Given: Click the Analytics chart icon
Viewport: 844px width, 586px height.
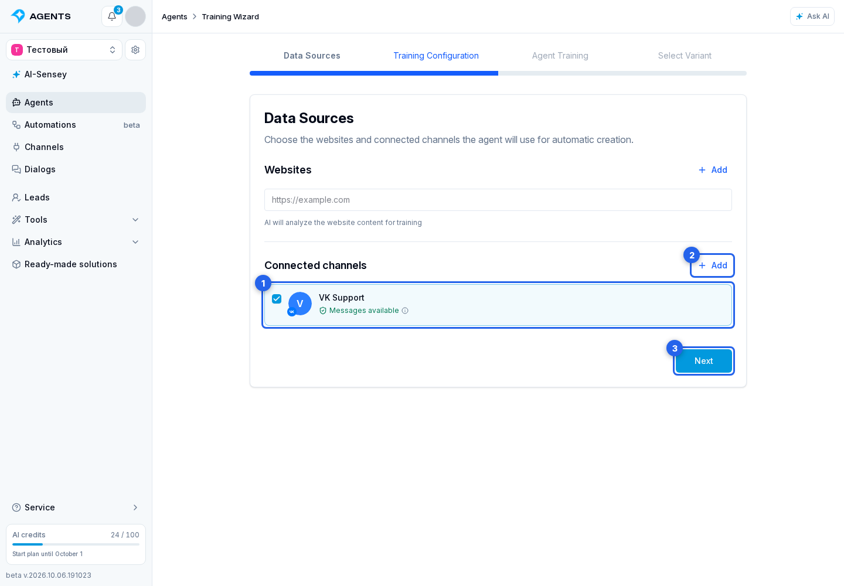Looking at the screenshot, I should pos(16,242).
